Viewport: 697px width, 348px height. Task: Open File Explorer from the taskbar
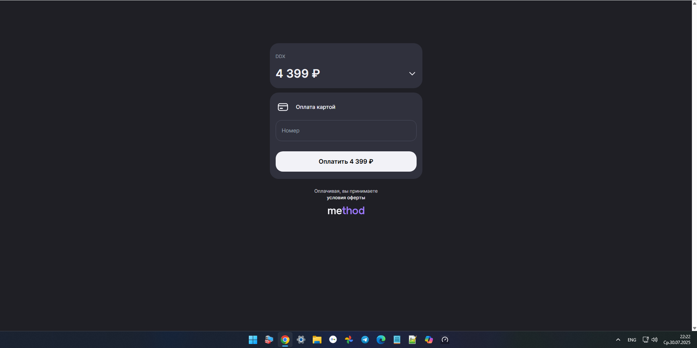(317, 340)
